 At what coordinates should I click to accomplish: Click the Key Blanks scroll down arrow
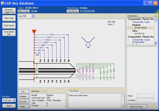tap(155, 43)
